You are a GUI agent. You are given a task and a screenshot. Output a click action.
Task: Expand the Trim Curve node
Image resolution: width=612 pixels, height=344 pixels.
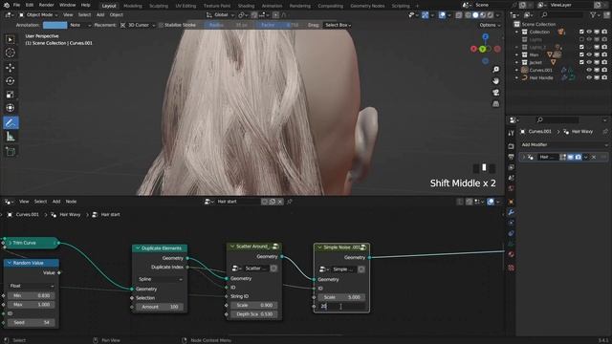point(10,243)
